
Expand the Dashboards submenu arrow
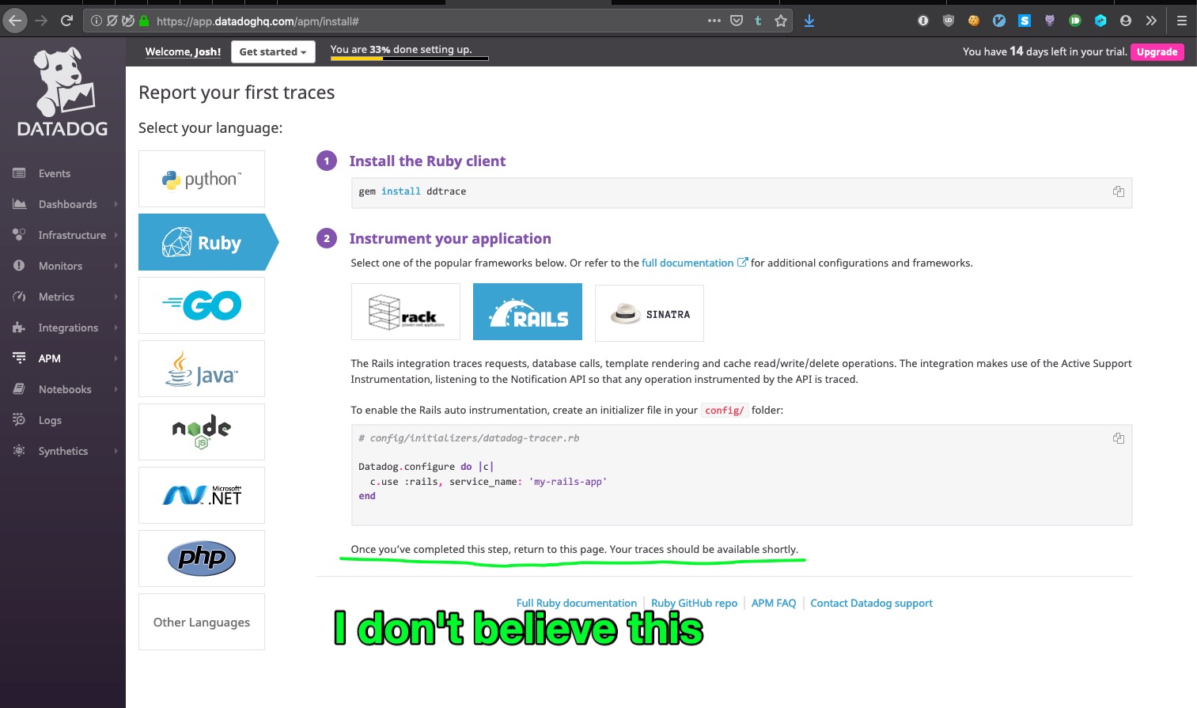tap(116, 204)
